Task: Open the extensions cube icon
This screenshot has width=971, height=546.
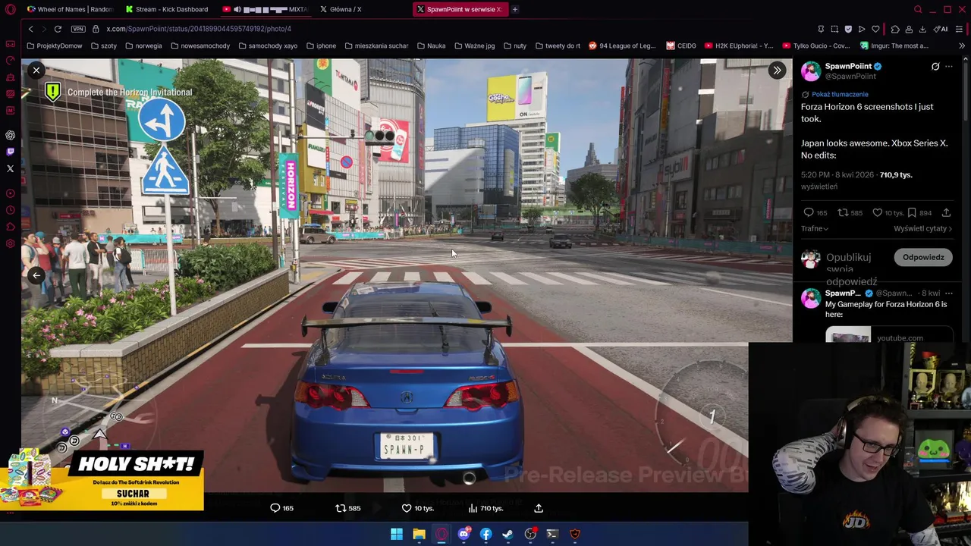Action: [895, 29]
